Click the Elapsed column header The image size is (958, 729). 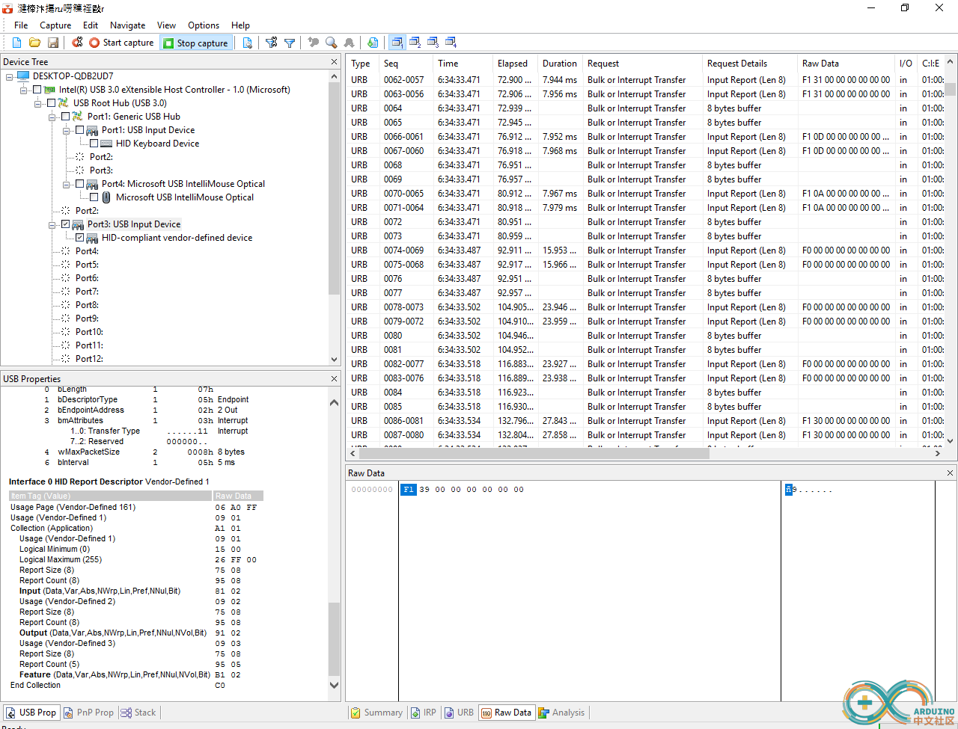coord(515,64)
